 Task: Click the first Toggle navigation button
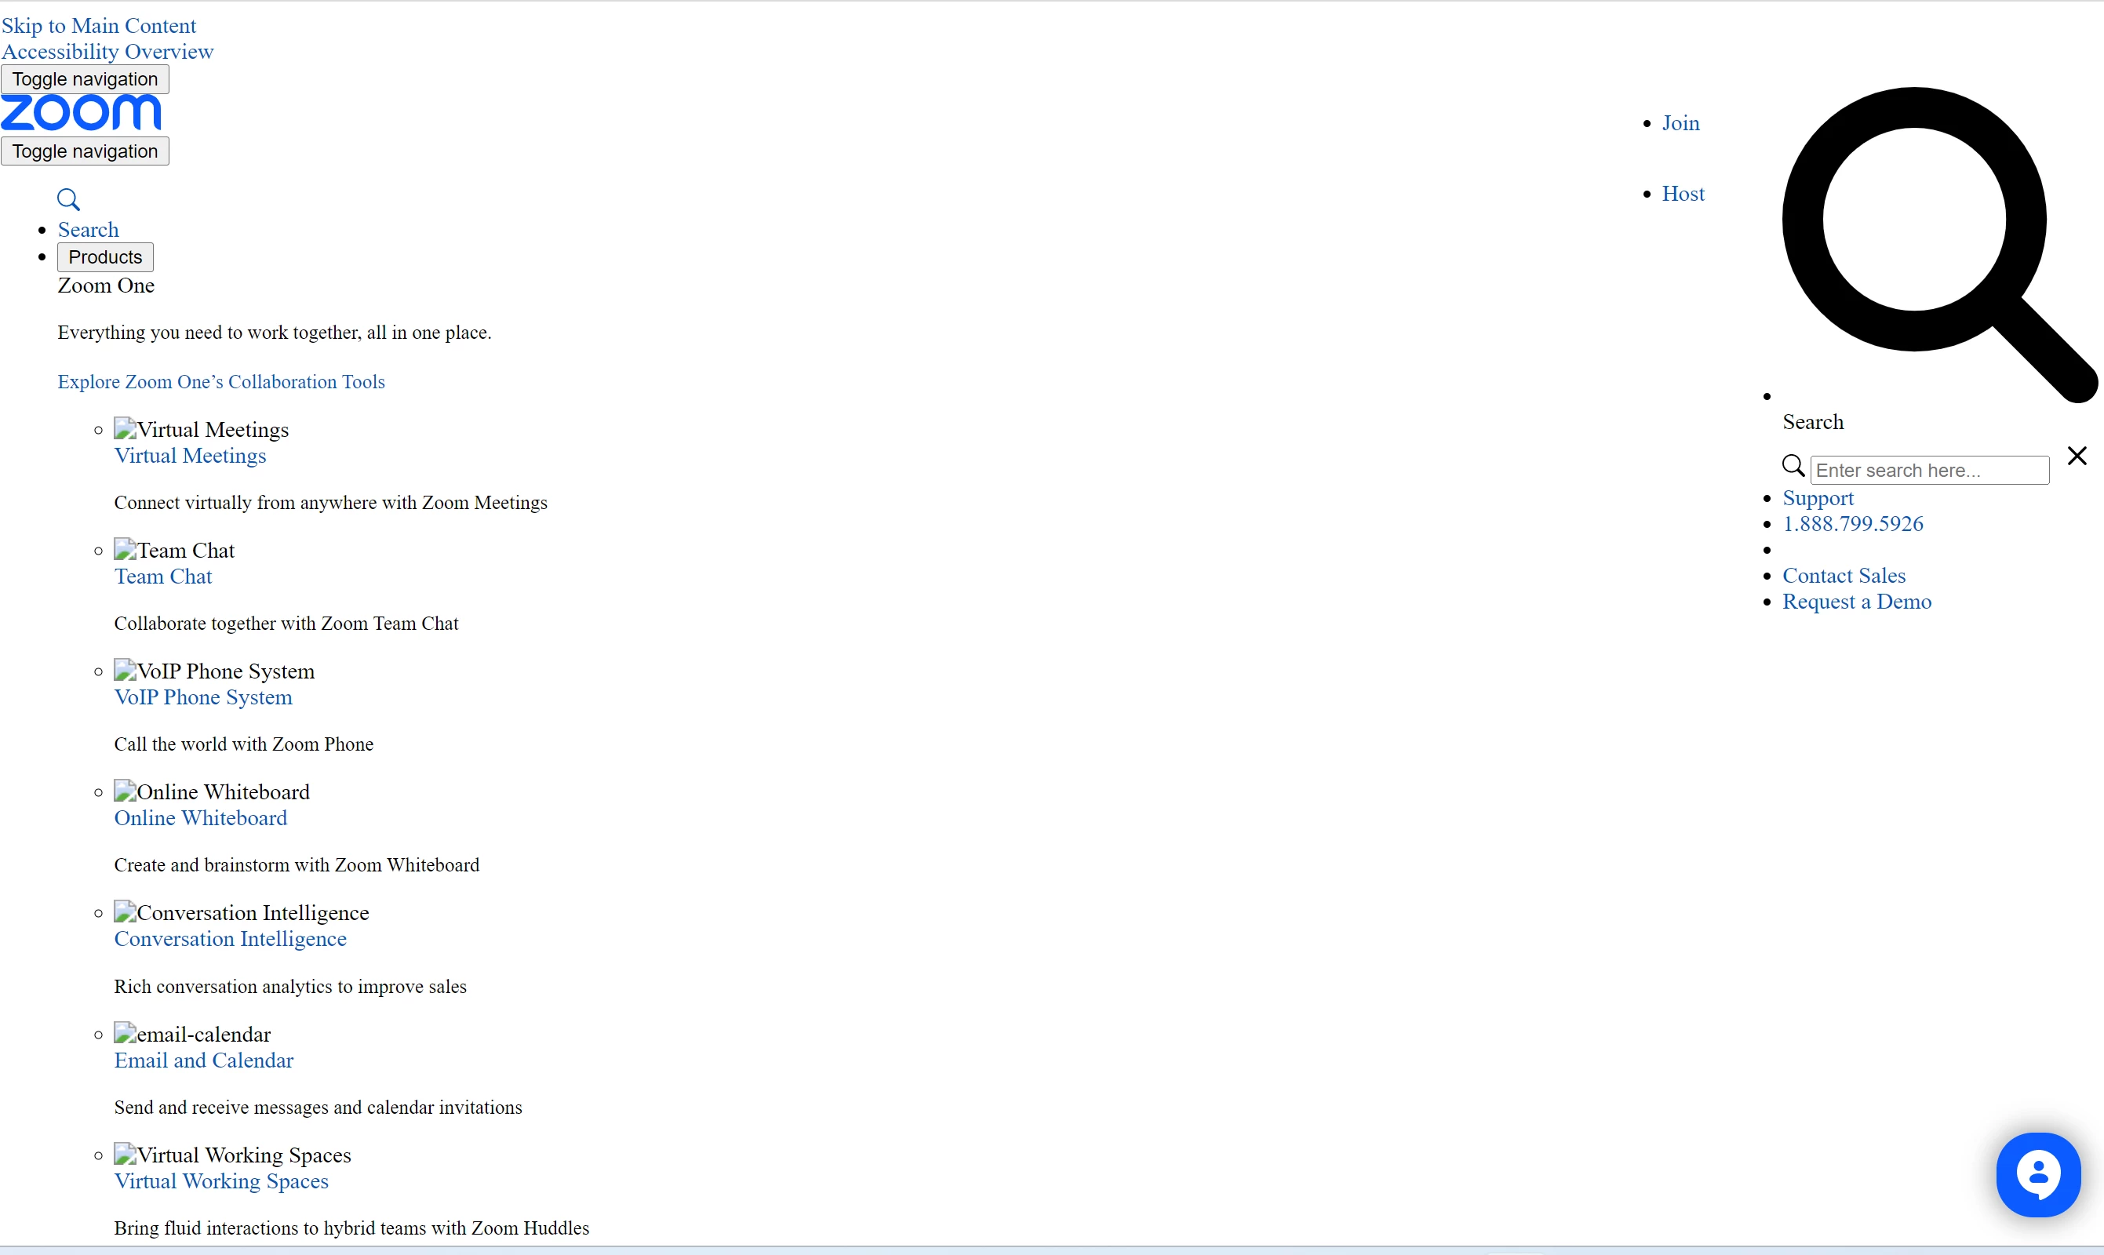[x=85, y=79]
